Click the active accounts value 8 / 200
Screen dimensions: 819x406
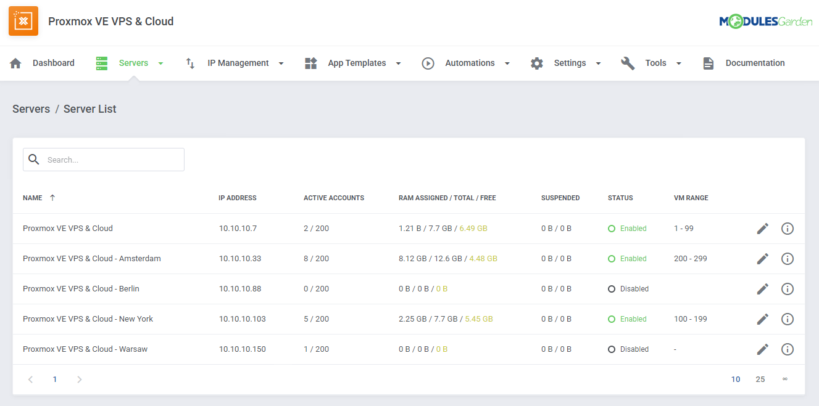coord(317,259)
